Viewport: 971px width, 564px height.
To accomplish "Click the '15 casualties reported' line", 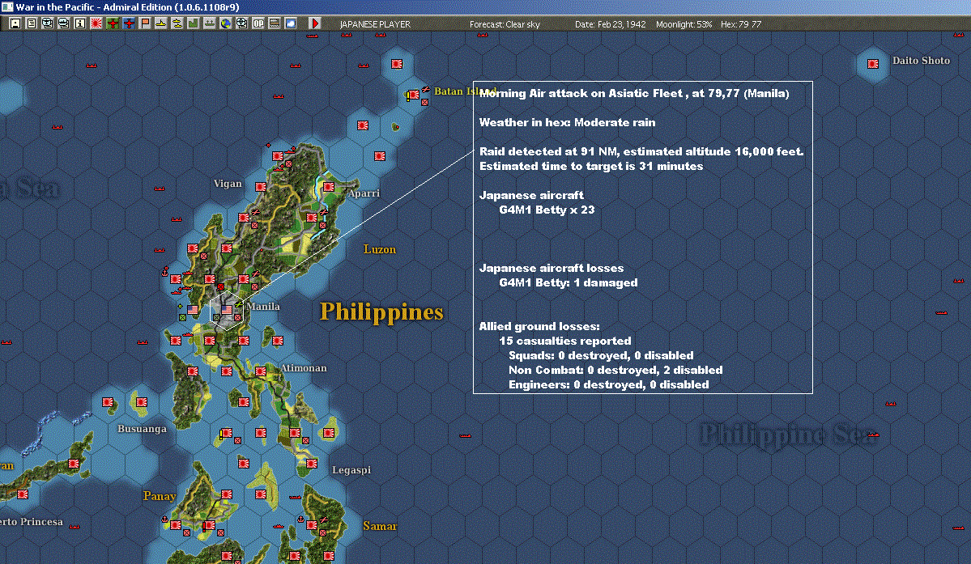I will click(565, 341).
